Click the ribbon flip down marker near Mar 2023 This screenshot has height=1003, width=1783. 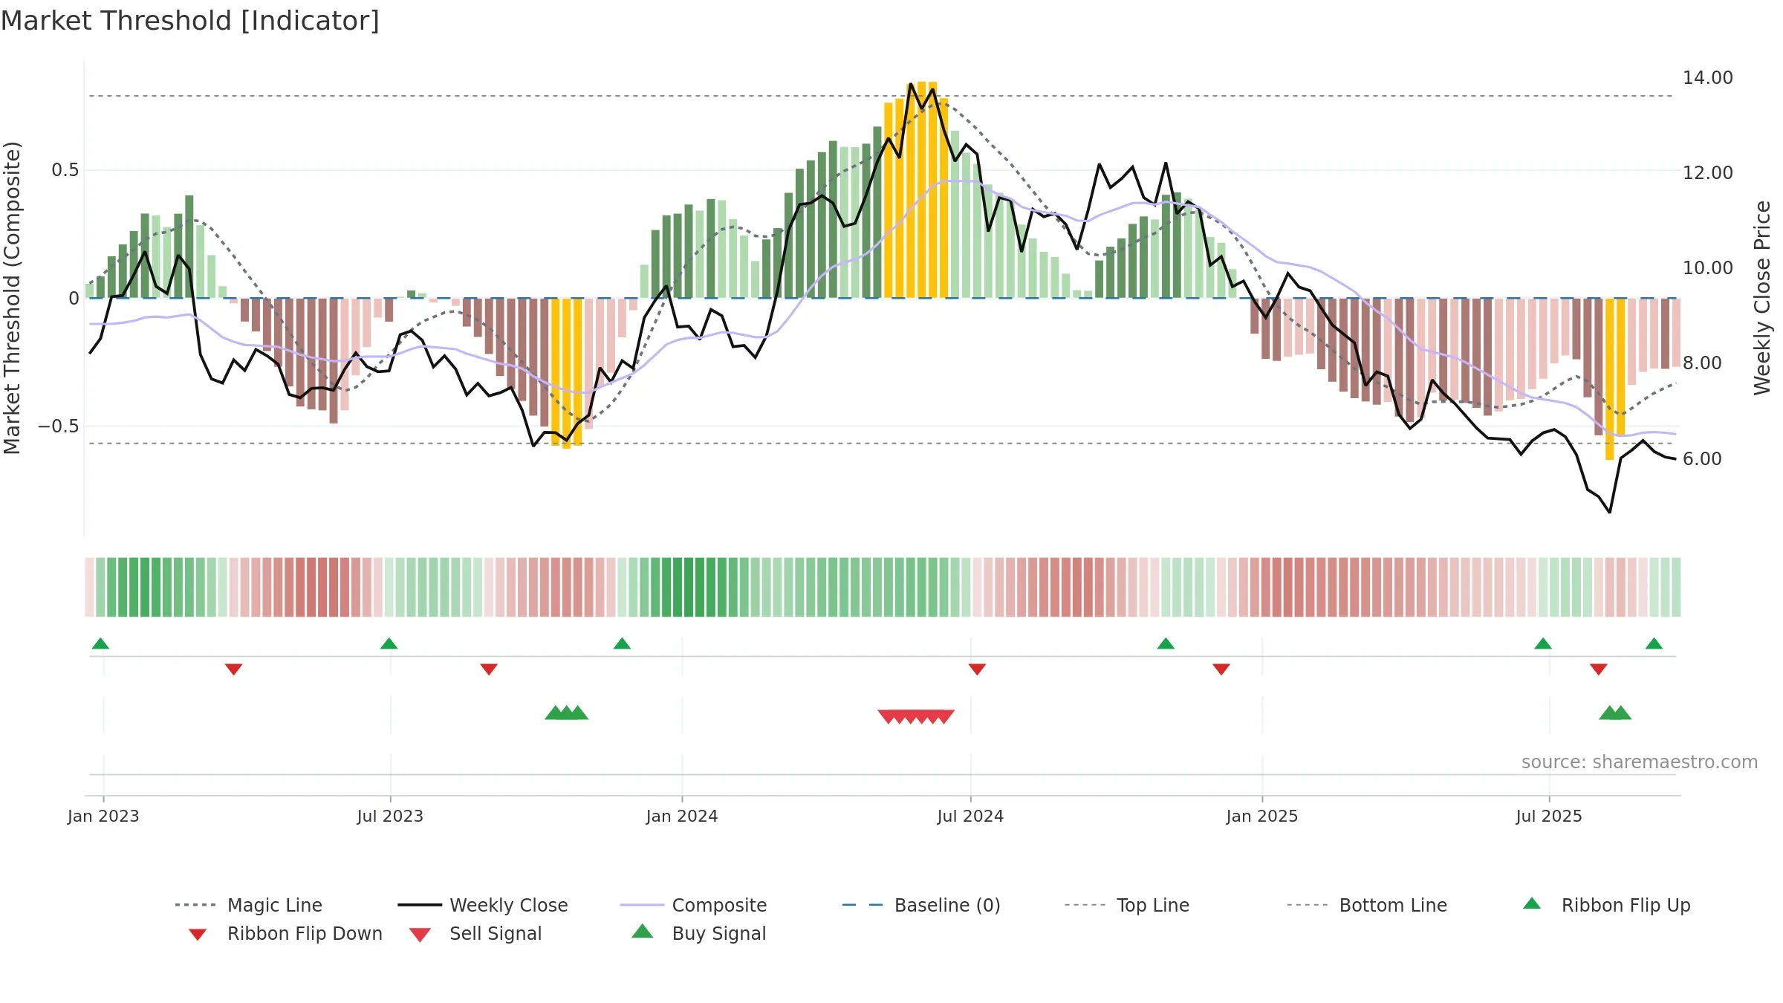tap(233, 669)
